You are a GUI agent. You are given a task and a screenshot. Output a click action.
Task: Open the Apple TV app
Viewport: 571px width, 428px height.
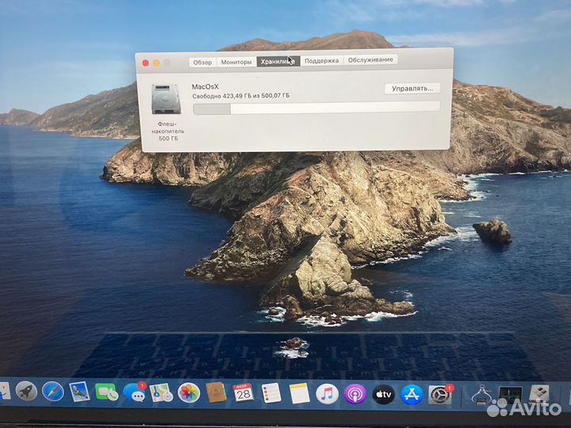point(384,394)
